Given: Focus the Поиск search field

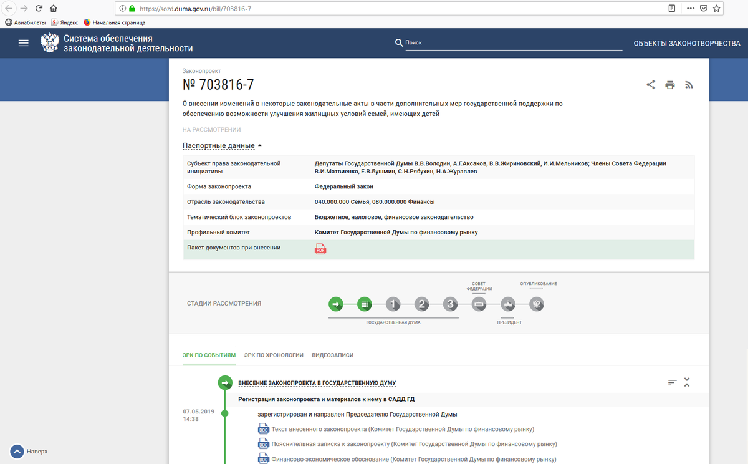Looking at the screenshot, I should [x=514, y=43].
